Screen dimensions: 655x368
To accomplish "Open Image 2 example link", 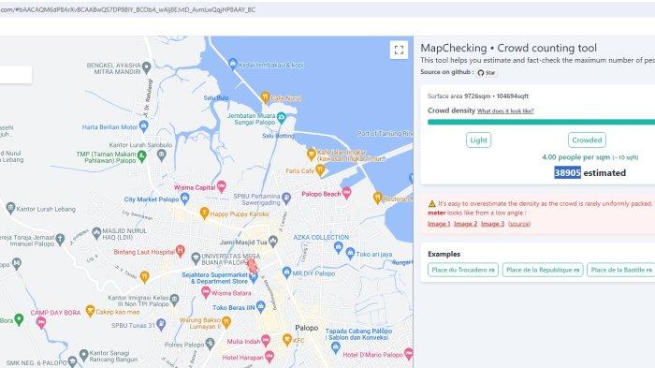I will tap(465, 224).
